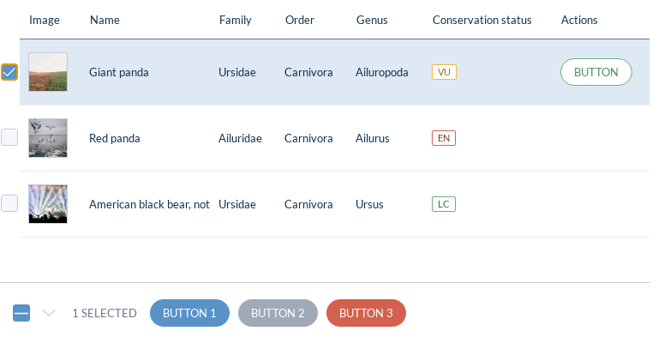This screenshot has height=343, width=658.
Task: Uncheck the Giant panda row checkbox
Action: [9, 72]
